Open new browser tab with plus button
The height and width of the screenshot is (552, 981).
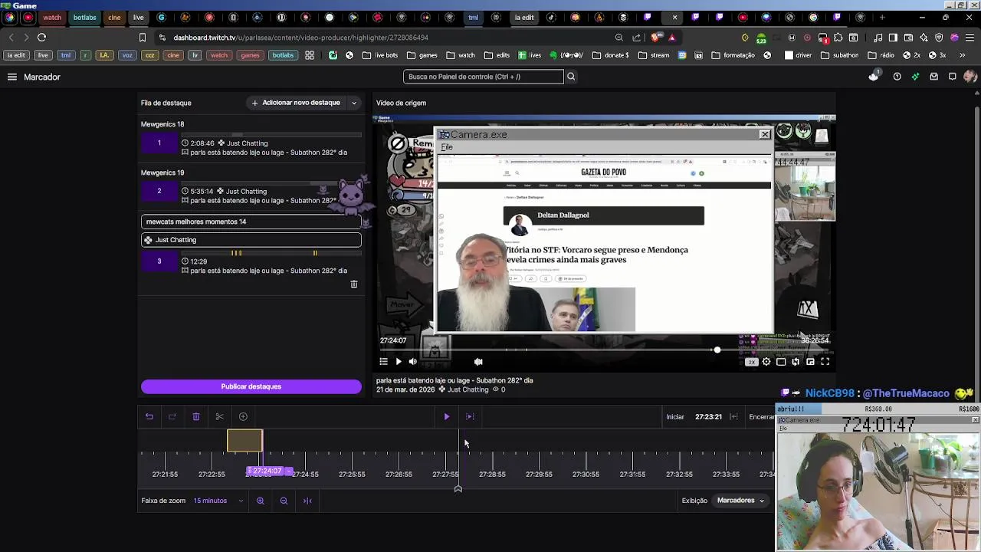coord(882,18)
